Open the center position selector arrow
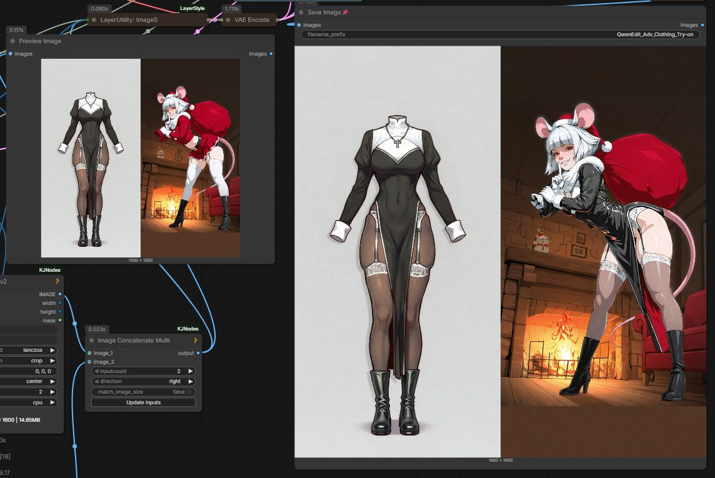The height and width of the screenshot is (478, 715). click(x=52, y=381)
